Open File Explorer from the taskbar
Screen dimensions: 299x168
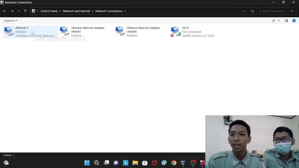pos(135,163)
